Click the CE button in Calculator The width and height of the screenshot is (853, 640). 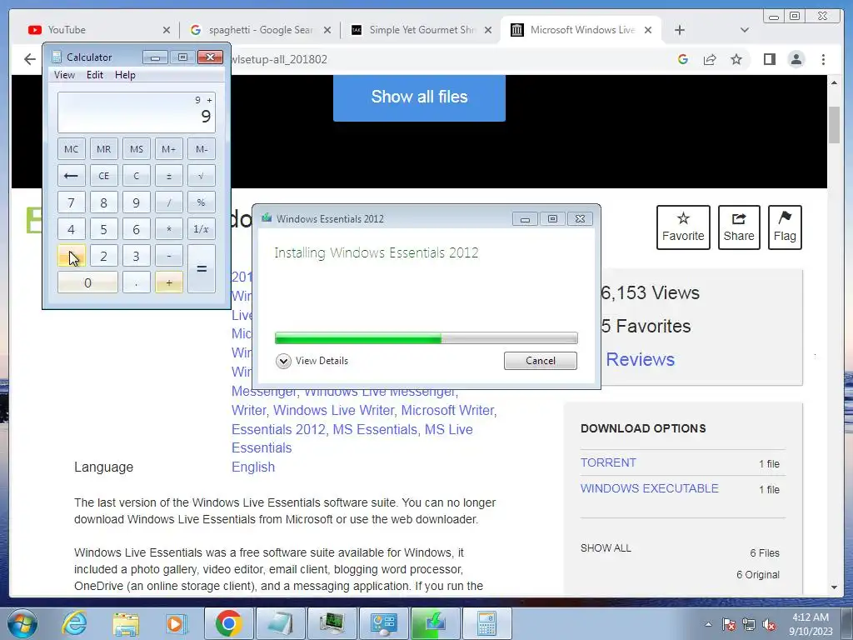103,176
